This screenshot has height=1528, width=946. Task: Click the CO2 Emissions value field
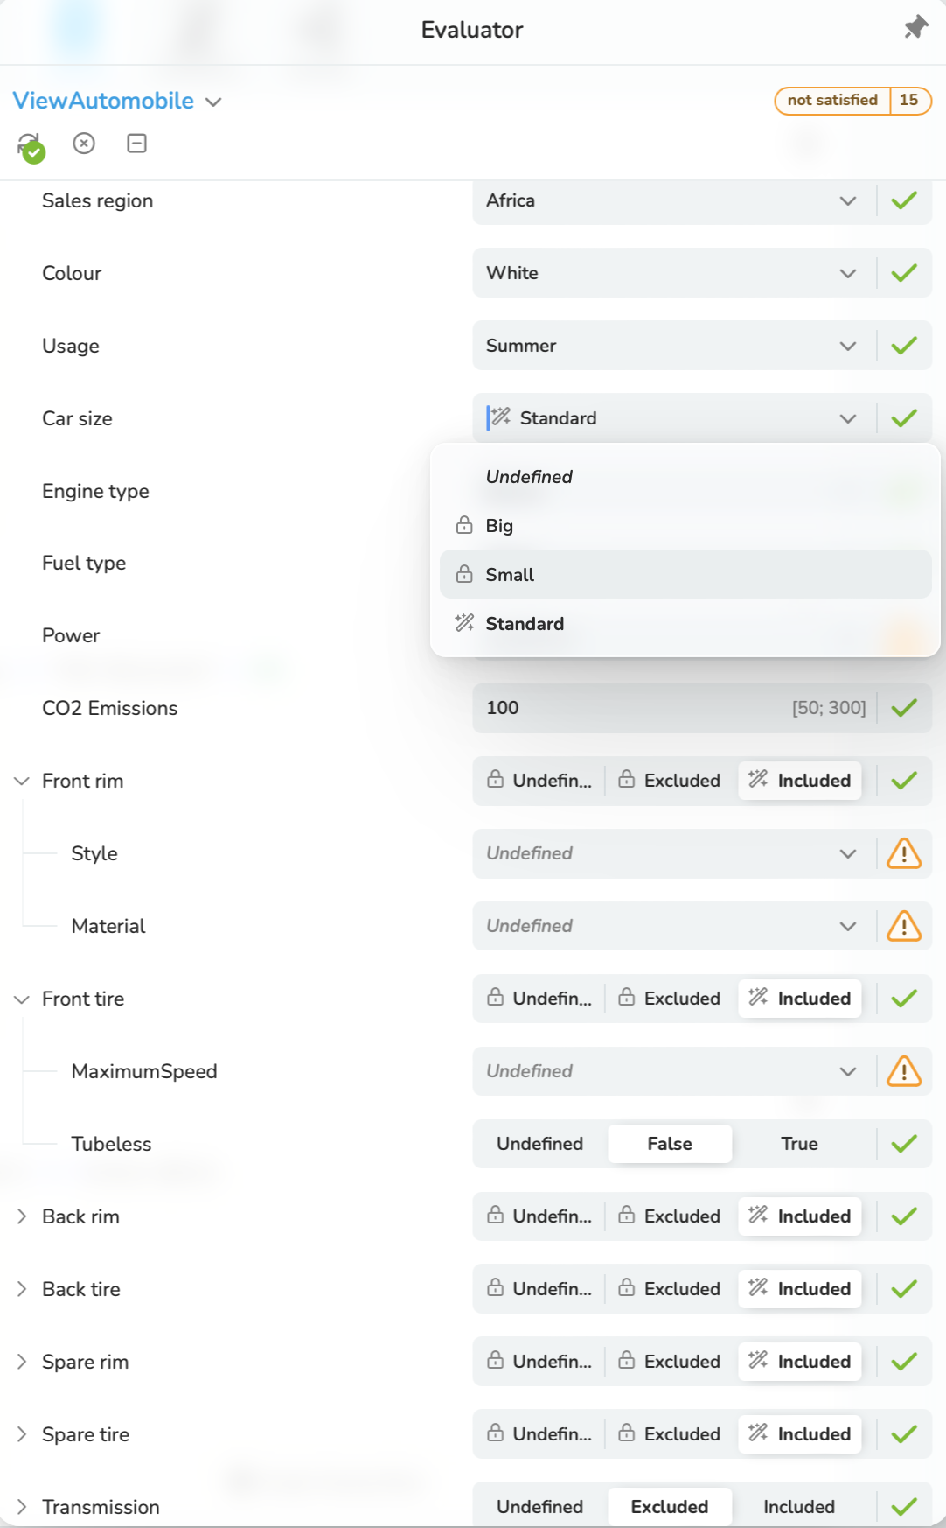(674, 708)
